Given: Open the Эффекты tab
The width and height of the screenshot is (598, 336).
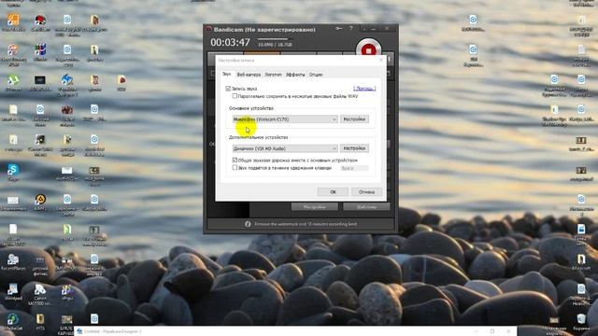Looking at the screenshot, I should click(x=295, y=75).
